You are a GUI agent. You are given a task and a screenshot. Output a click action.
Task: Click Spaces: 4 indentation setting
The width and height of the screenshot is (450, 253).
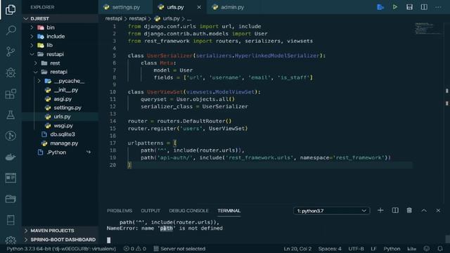330,249
